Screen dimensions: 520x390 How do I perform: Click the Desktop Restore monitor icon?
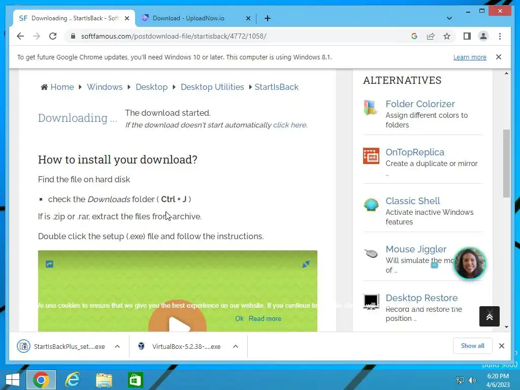pos(371,302)
